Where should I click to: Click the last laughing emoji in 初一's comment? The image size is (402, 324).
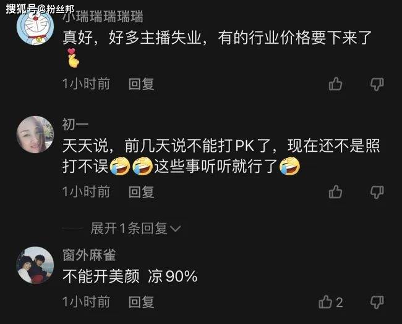289,166
